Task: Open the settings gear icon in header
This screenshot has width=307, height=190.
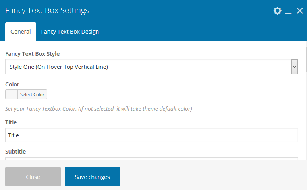Action: click(x=277, y=11)
